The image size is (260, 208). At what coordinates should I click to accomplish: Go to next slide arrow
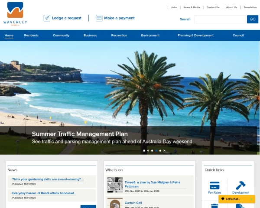coord(164,151)
